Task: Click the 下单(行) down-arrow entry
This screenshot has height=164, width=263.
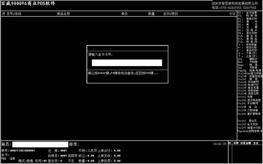Action: [x=247, y=53]
